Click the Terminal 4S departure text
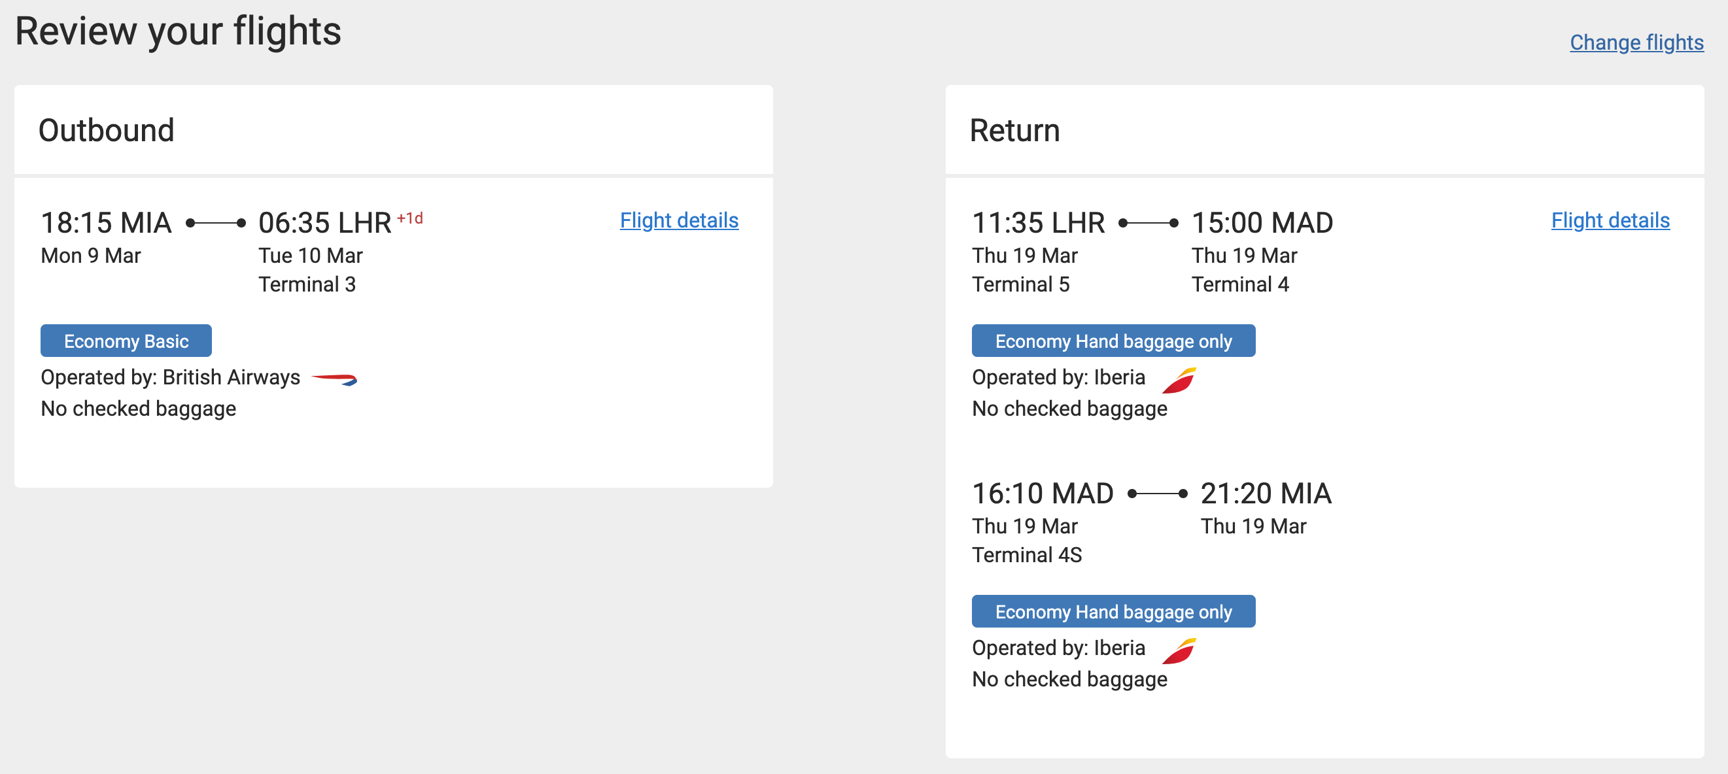Image resolution: width=1728 pixels, height=774 pixels. [x=1026, y=554]
